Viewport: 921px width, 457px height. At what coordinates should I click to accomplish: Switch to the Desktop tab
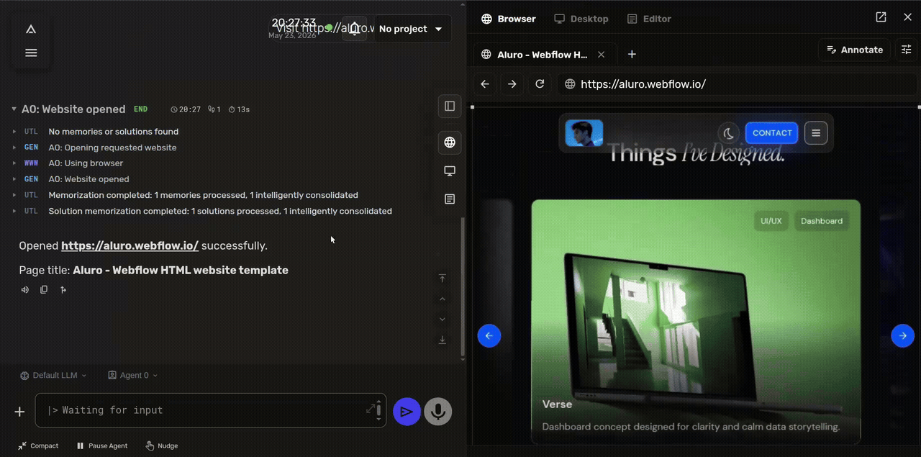[581, 19]
